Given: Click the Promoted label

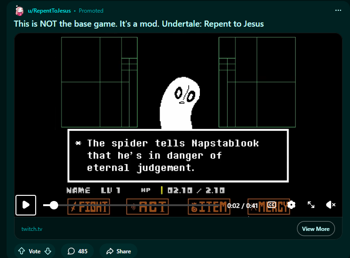Looking at the screenshot, I should click(x=91, y=11).
